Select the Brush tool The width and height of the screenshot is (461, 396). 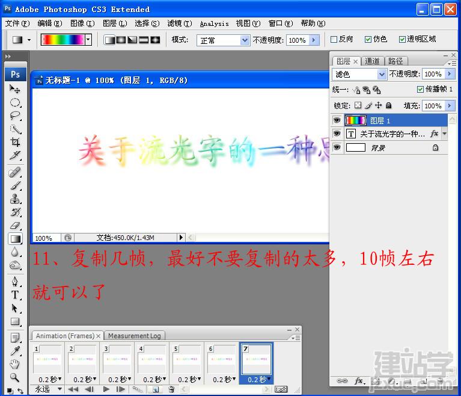[14, 185]
